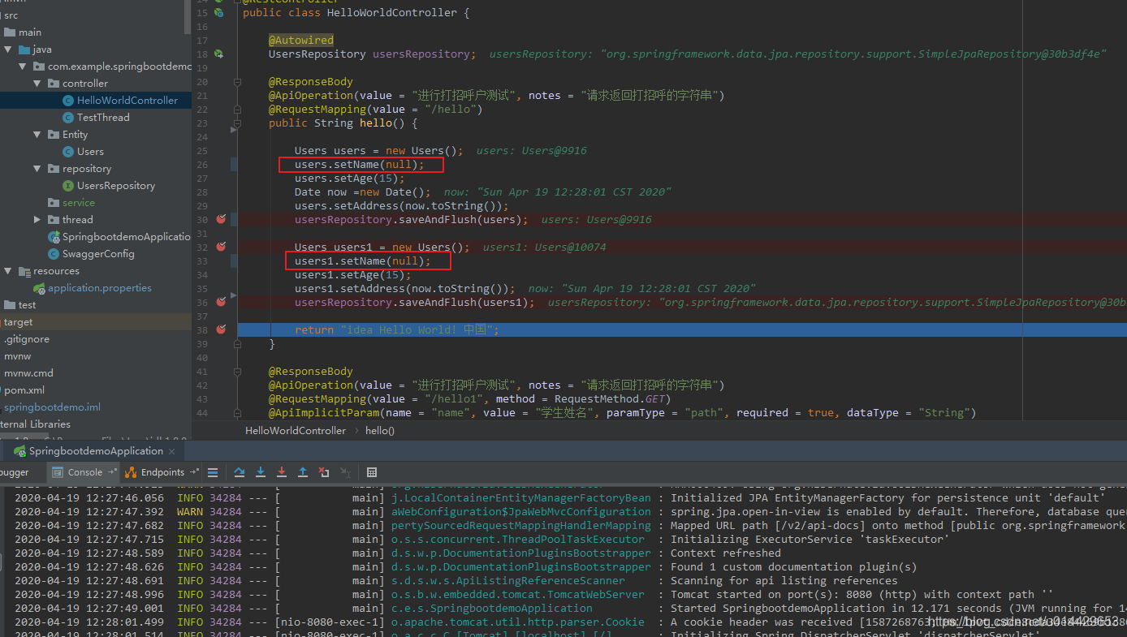This screenshot has height=637, width=1127.
Task: Click users1.setName(null) on line 33
Action: tap(362, 261)
